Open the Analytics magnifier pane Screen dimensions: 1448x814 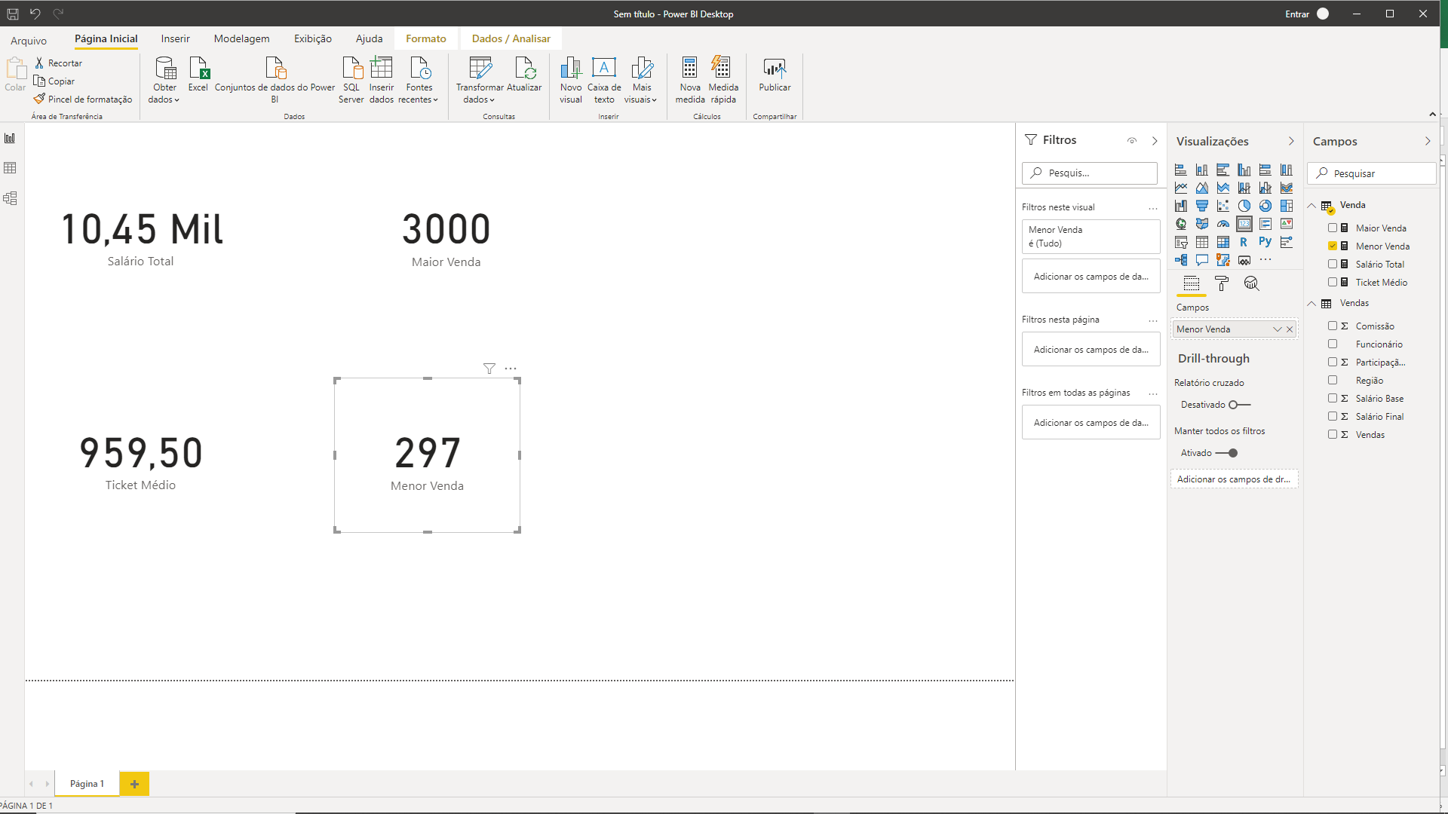tap(1252, 283)
